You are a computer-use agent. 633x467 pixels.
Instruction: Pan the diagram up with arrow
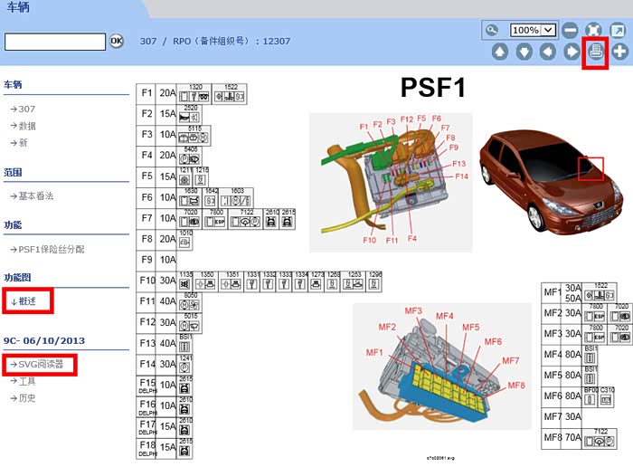tap(500, 52)
